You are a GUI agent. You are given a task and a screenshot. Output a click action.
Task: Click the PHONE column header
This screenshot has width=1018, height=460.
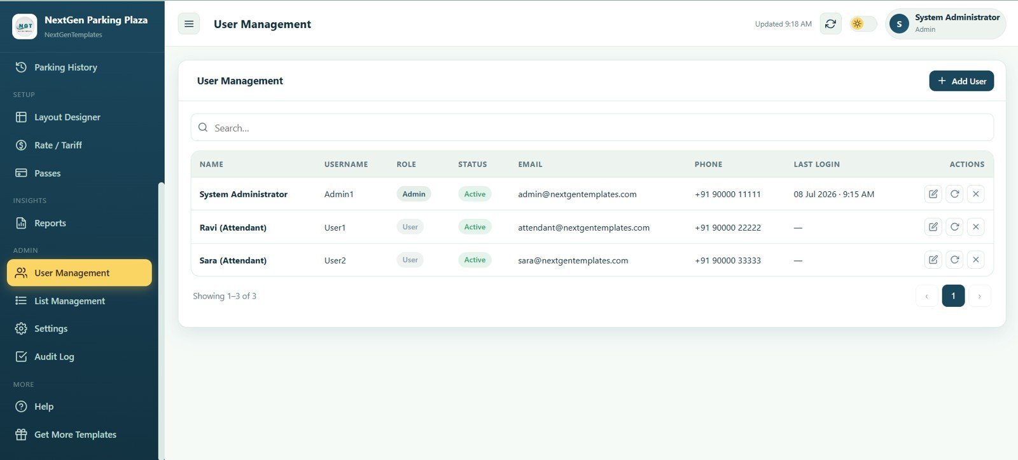(x=708, y=164)
